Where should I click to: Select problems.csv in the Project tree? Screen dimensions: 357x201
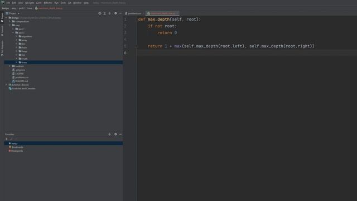tap(21, 78)
